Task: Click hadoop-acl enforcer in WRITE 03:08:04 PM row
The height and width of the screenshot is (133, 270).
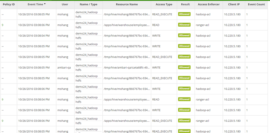Action: [203, 36]
